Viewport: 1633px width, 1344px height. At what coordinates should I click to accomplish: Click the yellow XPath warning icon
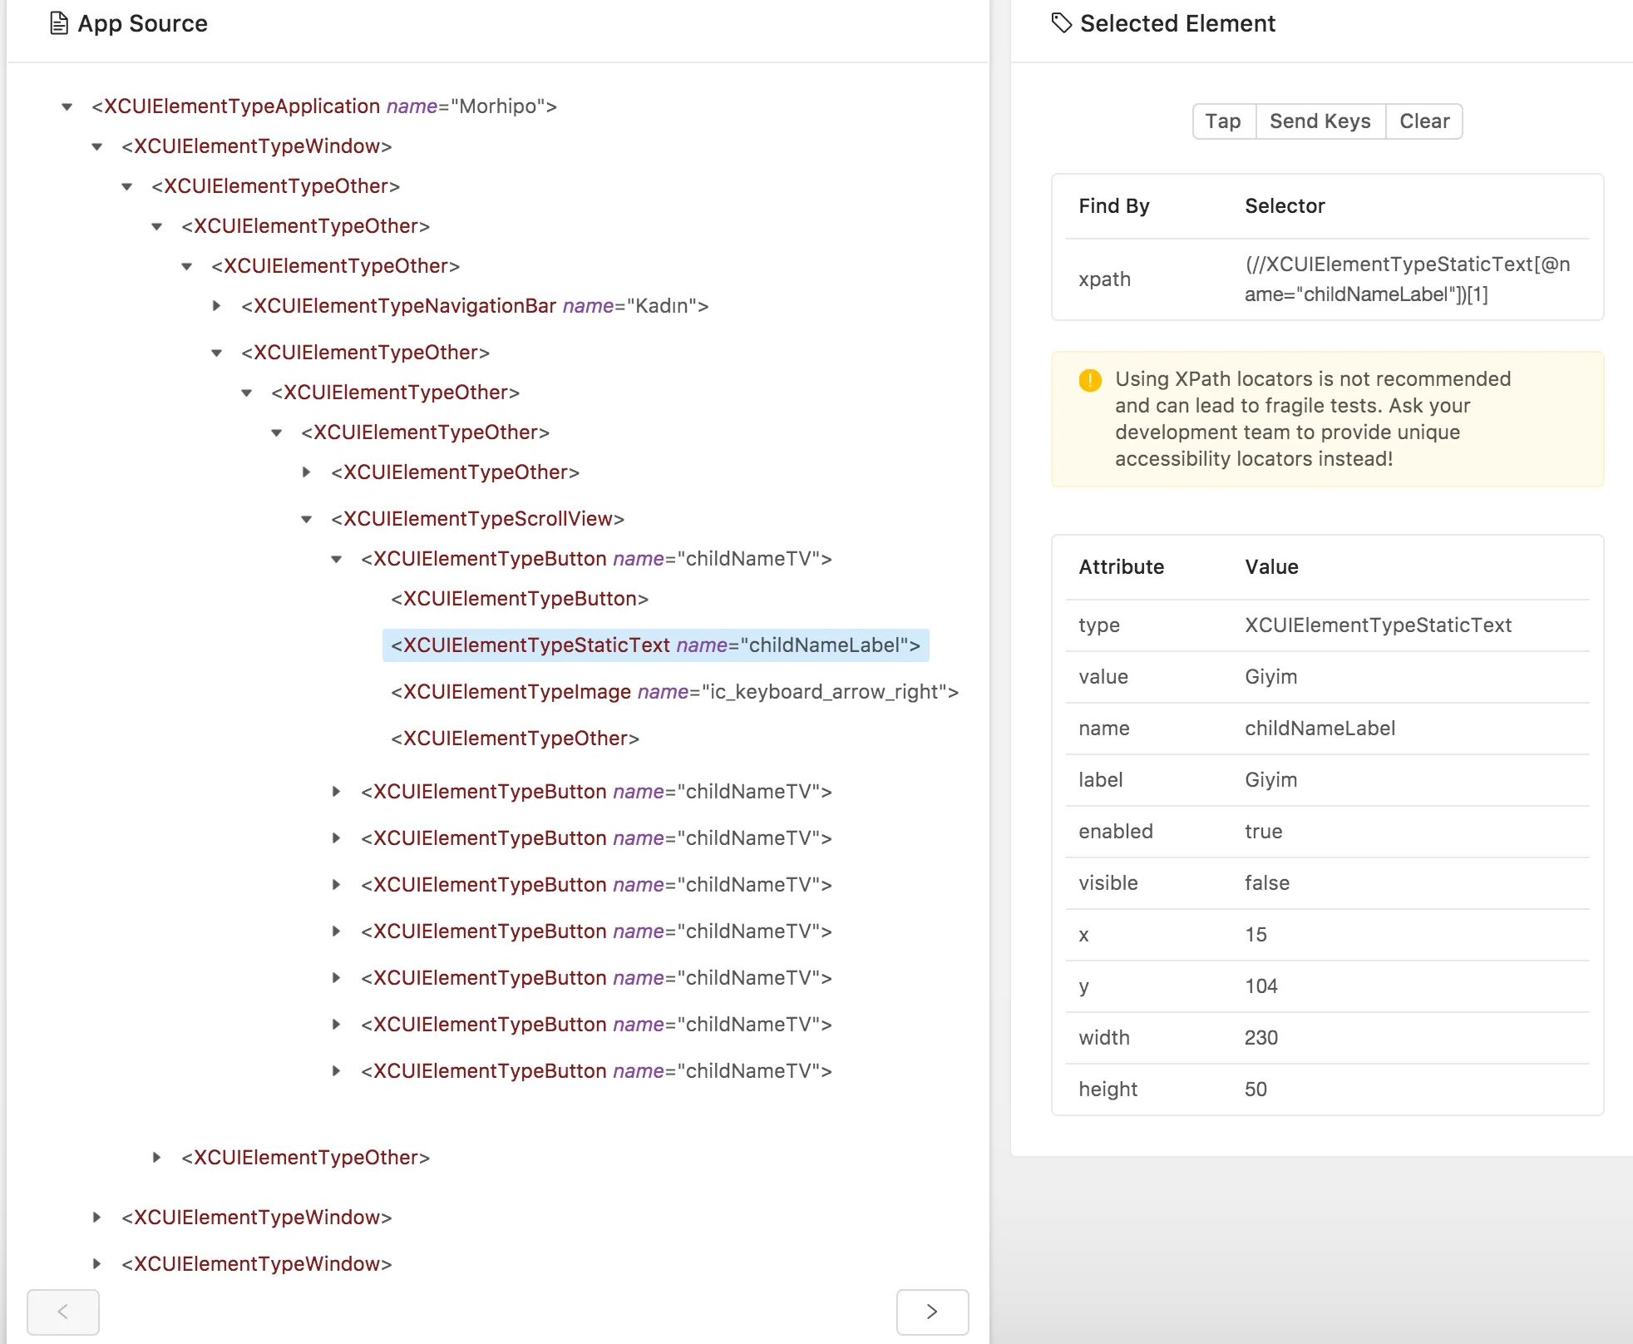click(x=1090, y=380)
